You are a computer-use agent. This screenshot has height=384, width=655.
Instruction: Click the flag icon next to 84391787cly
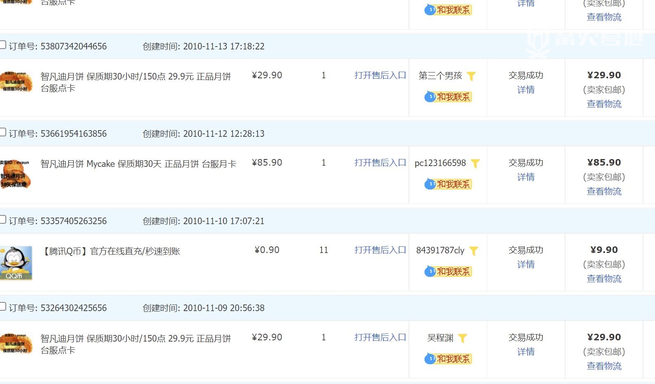[x=474, y=251]
